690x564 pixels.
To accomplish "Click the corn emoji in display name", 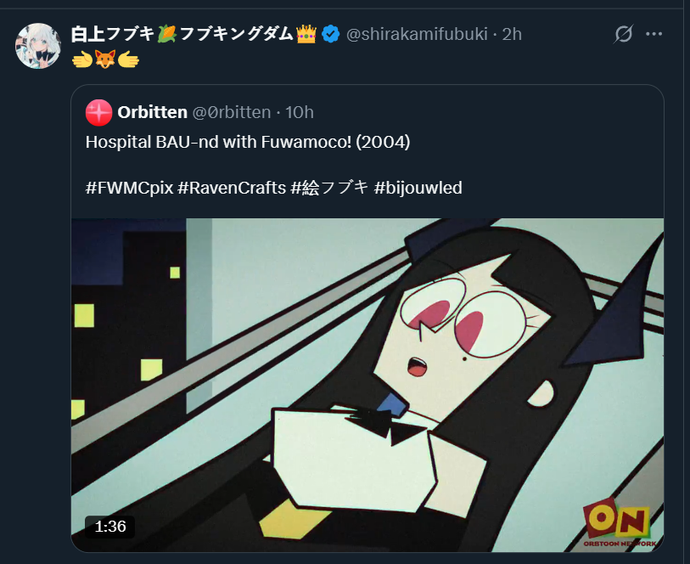I will 167,34.
